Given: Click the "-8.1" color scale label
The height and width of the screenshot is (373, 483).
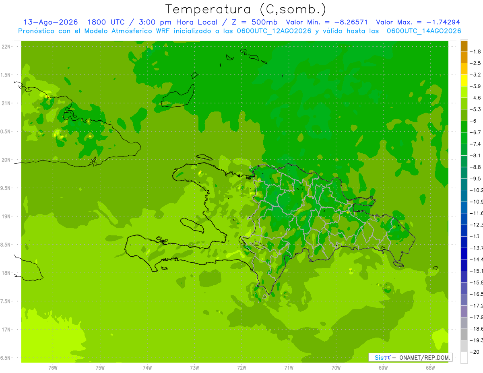Looking at the screenshot, I should [476, 155].
